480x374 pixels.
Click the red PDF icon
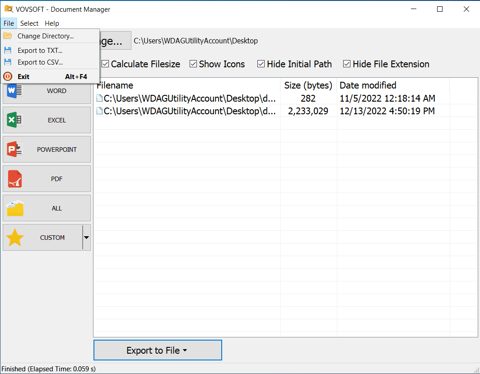pyautogui.click(x=14, y=179)
